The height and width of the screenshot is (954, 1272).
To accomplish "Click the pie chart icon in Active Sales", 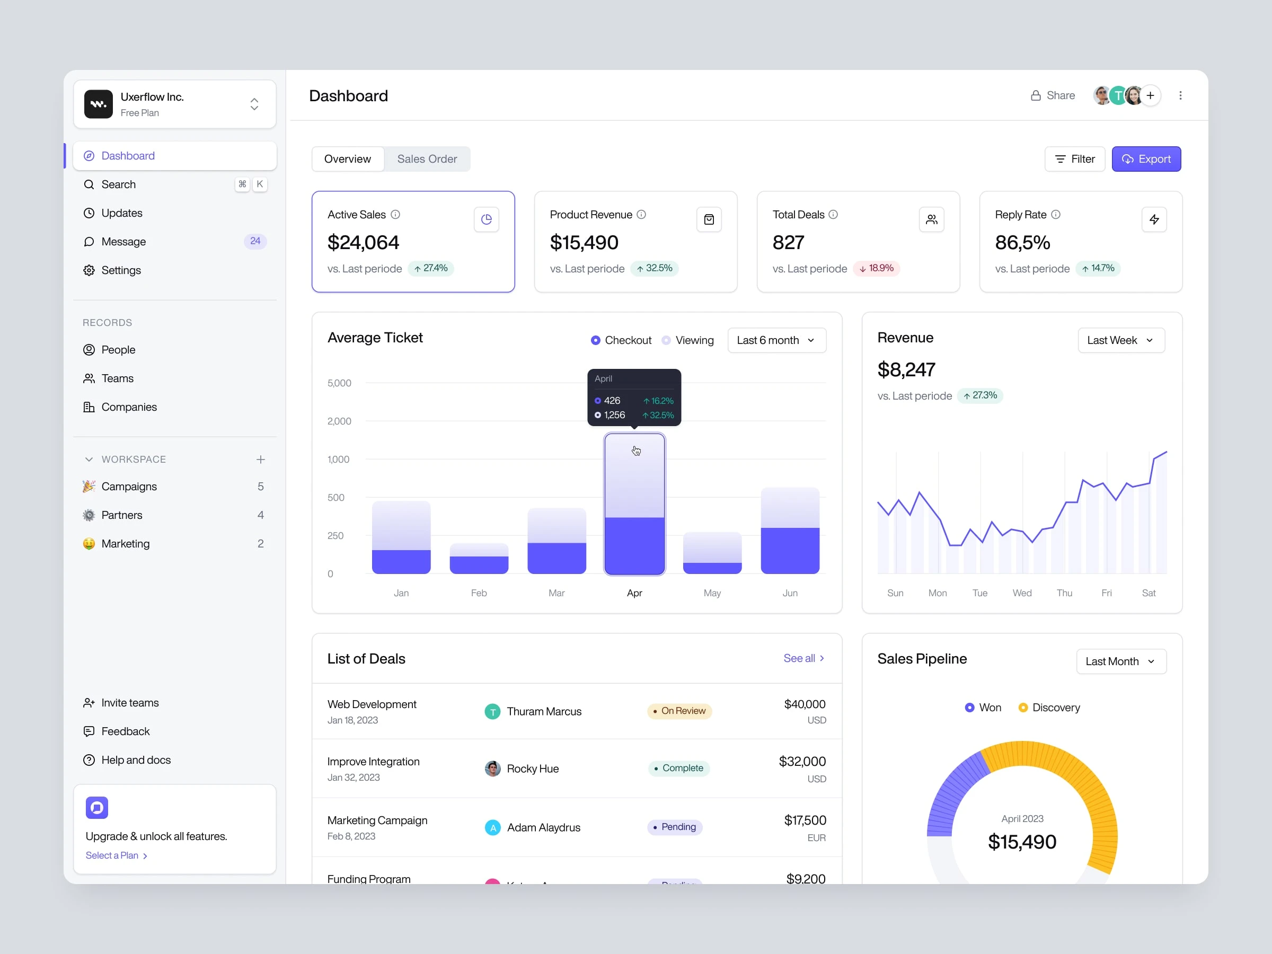I will 486,219.
